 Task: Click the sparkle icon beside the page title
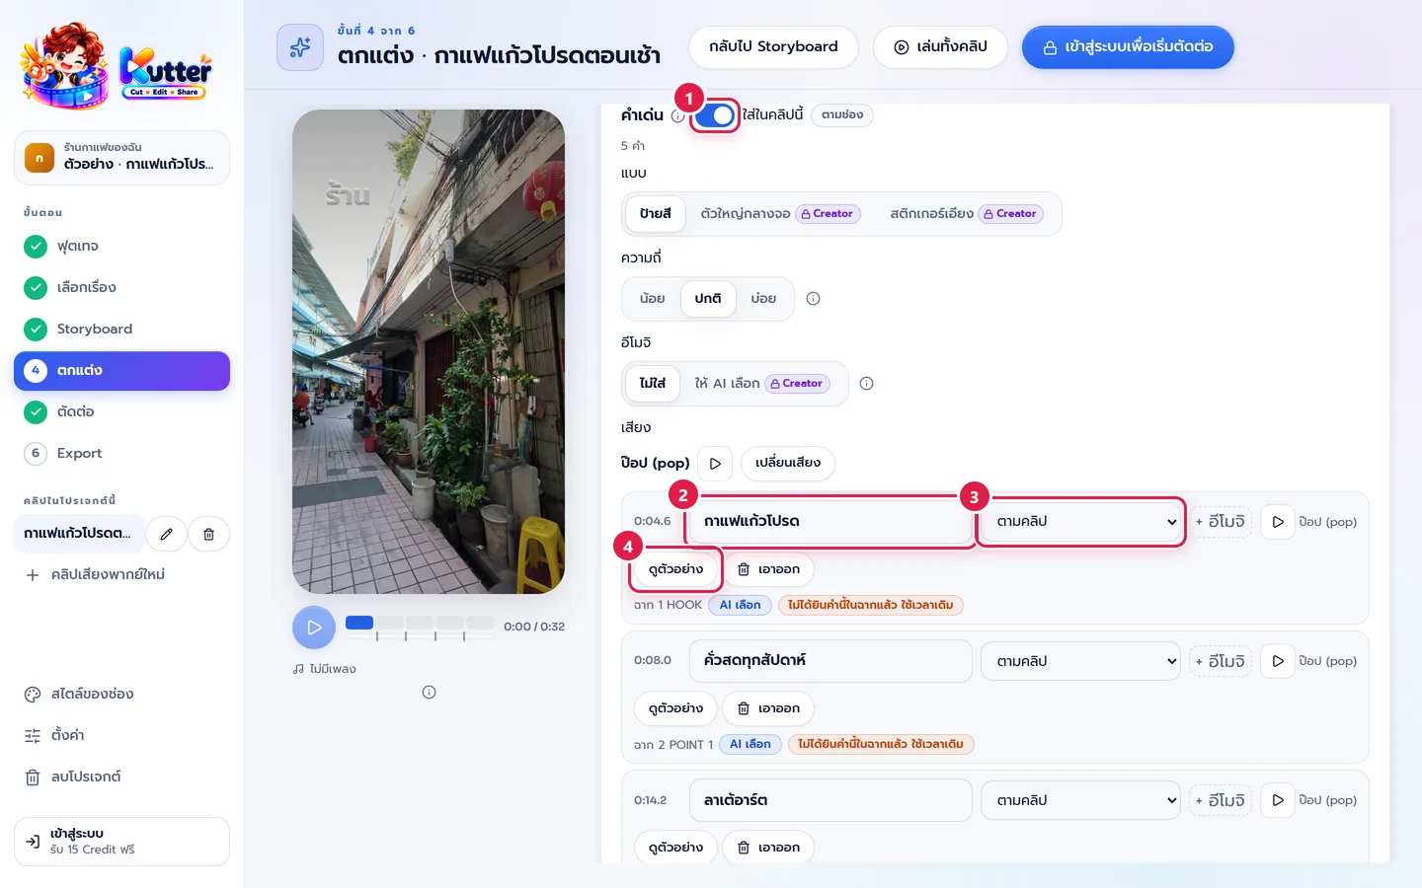click(x=300, y=47)
